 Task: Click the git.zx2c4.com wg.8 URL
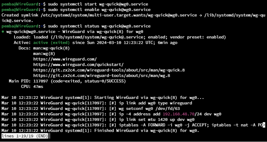coord(102,76)
